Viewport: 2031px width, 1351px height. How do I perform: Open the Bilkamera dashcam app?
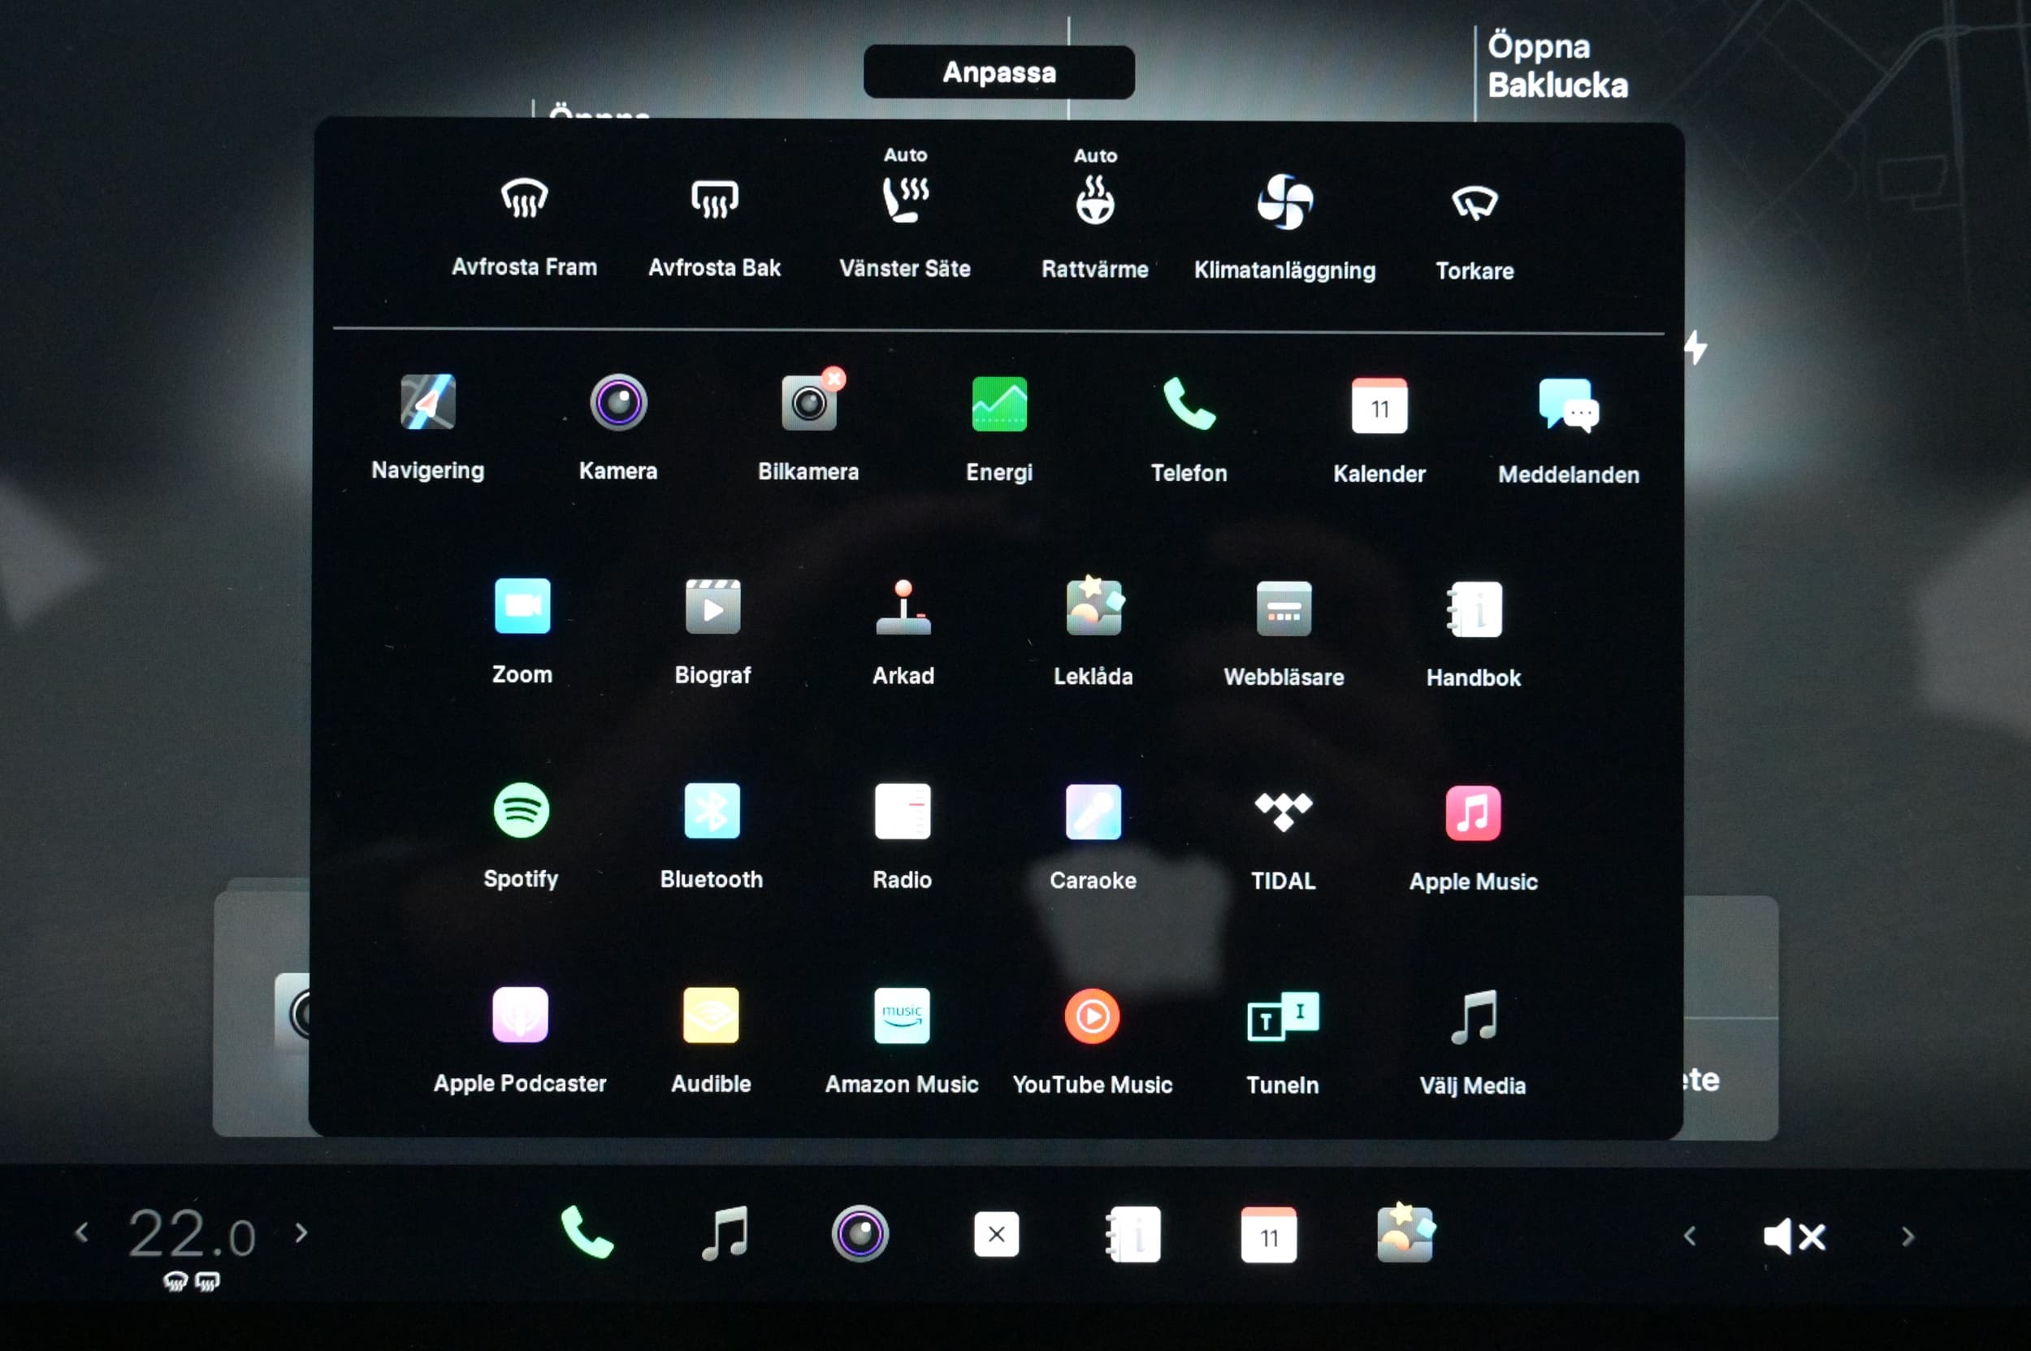point(808,427)
